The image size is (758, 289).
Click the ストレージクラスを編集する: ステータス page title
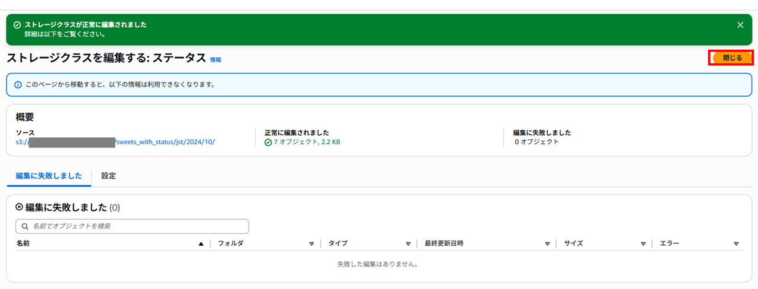[x=106, y=58]
